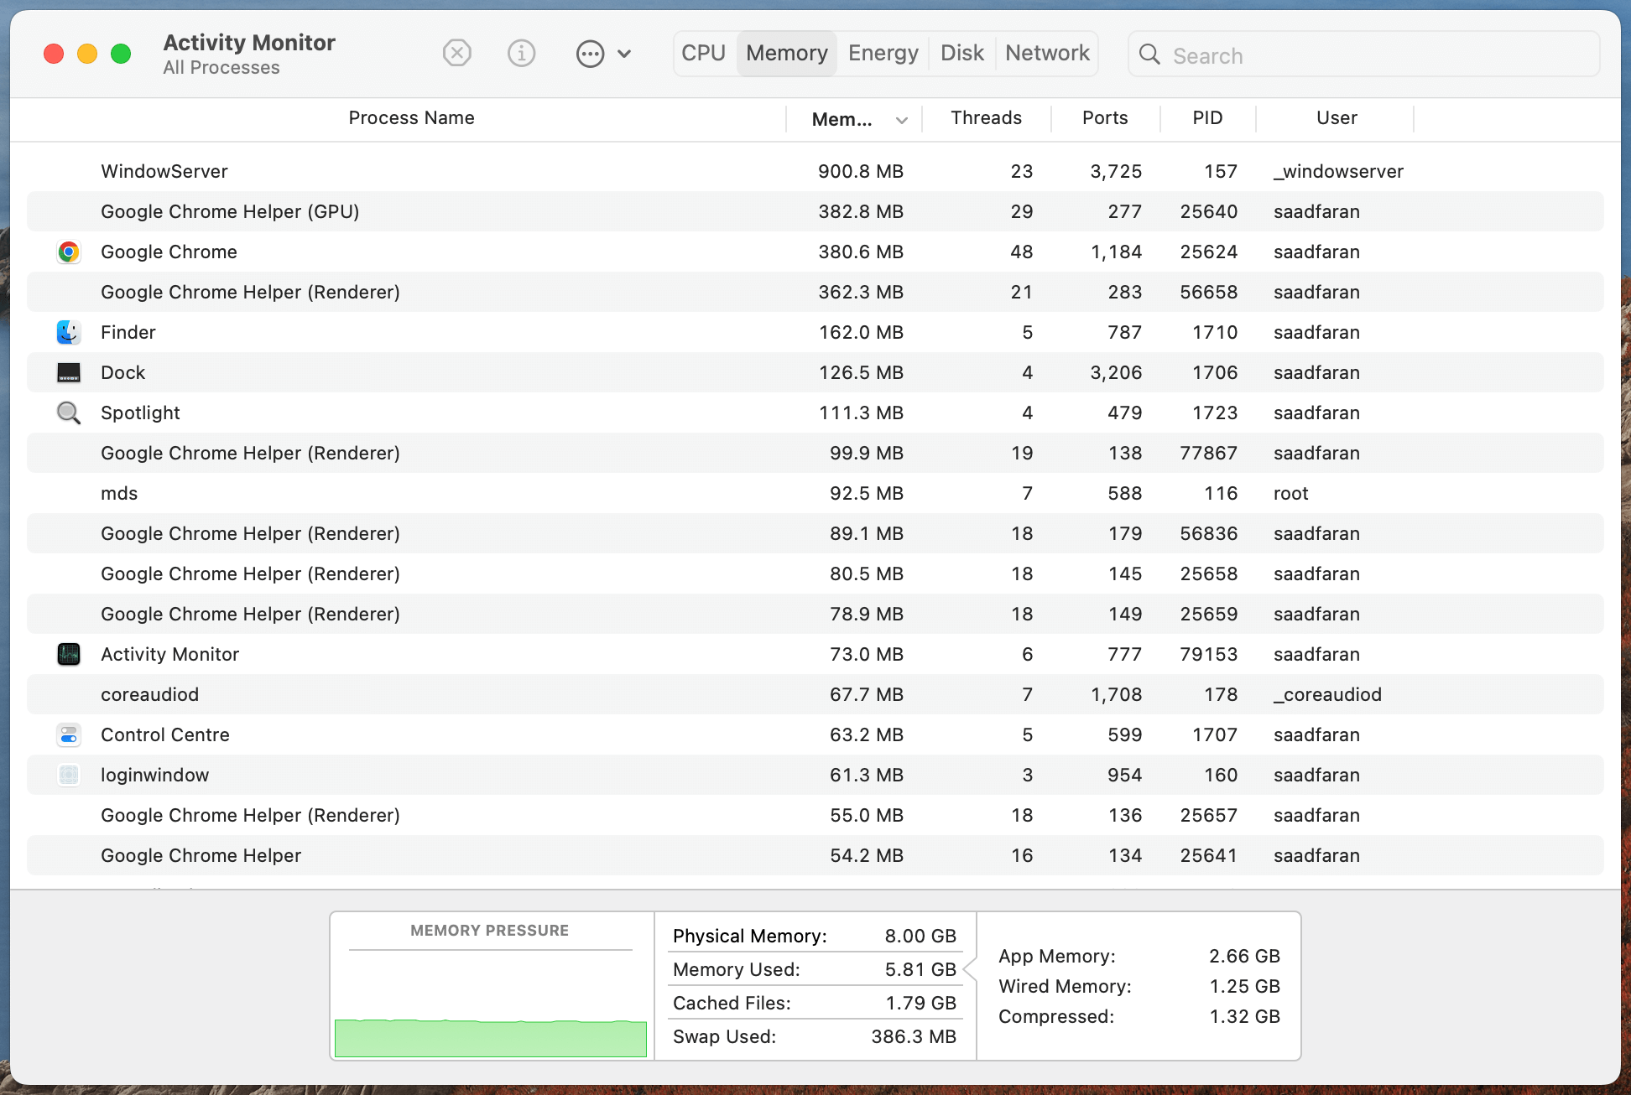Select Renderer row with PID 77867
This screenshot has height=1095, width=1631.
(x=815, y=453)
